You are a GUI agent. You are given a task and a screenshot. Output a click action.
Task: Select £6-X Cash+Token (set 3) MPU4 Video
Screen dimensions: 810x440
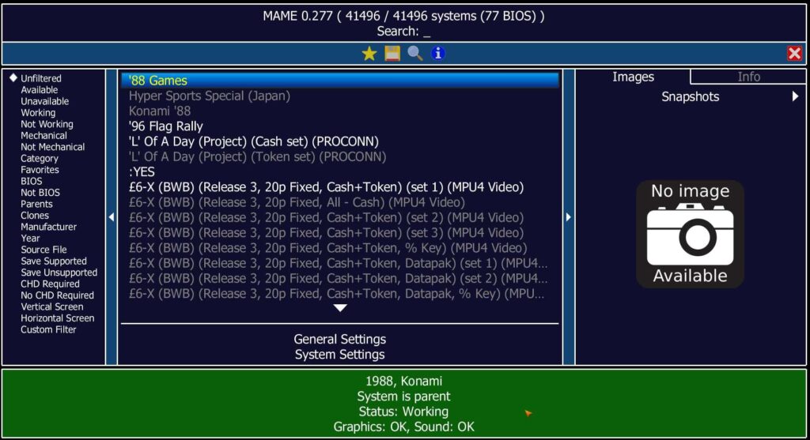point(340,232)
